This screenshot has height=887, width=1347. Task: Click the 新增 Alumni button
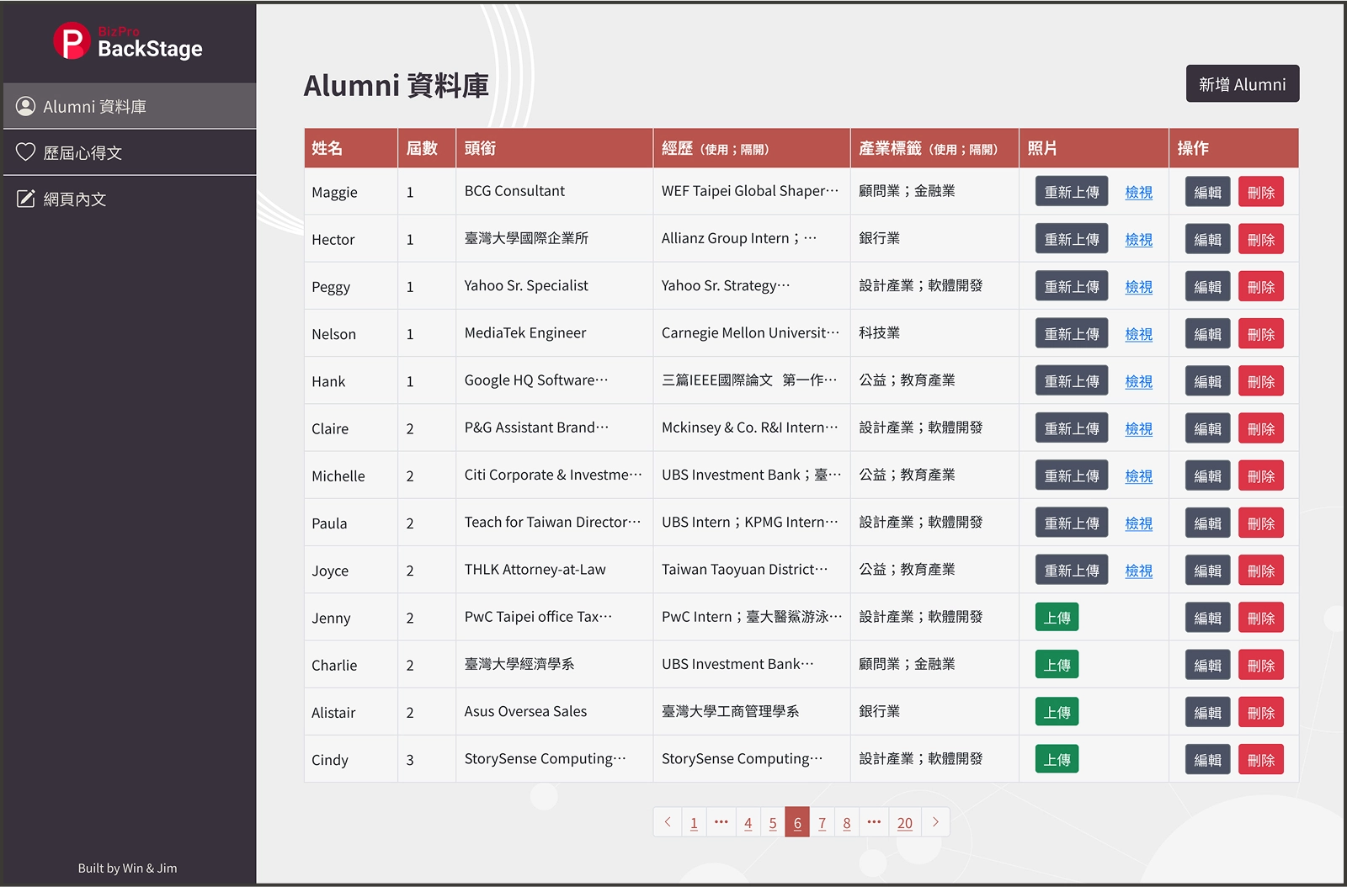(1243, 84)
